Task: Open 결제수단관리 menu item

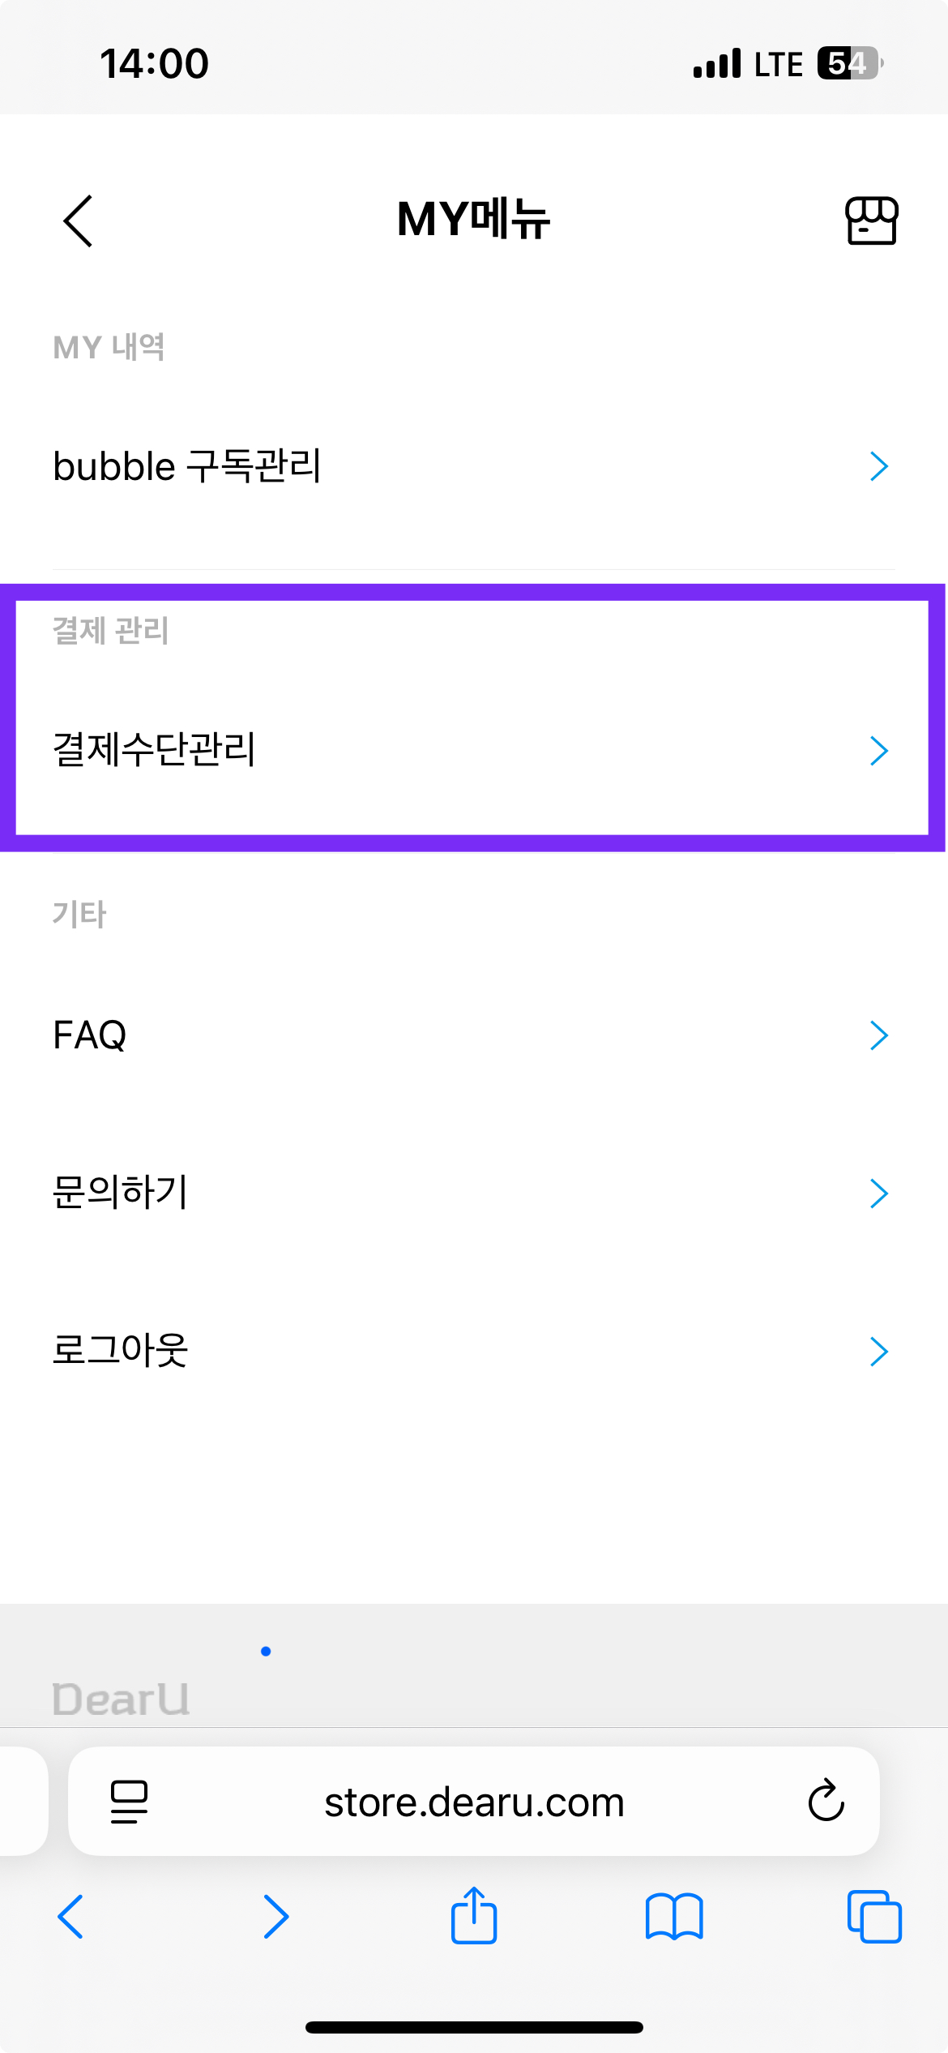Action: 474,751
